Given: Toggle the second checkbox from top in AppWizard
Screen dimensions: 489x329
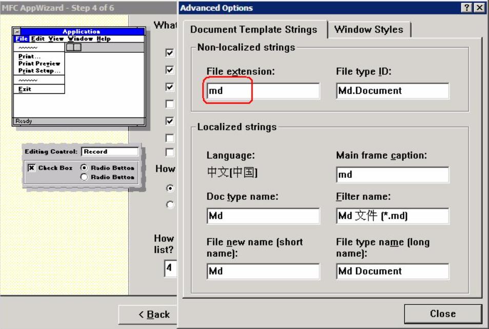Looking at the screenshot, I should click(x=170, y=70).
